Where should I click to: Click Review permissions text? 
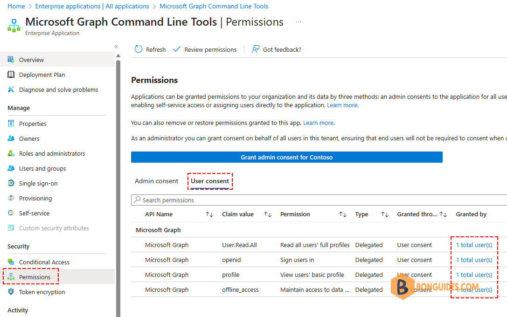click(x=210, y=49)
